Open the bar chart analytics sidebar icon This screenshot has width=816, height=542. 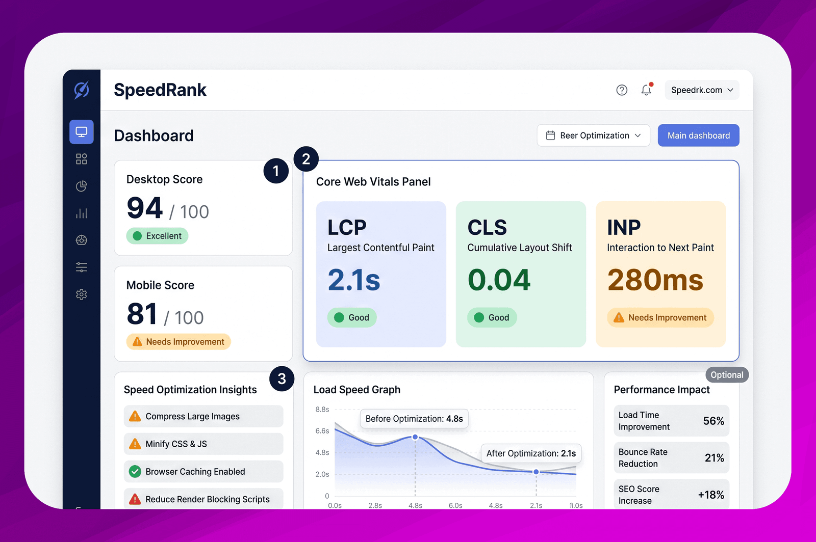[82, 213]
